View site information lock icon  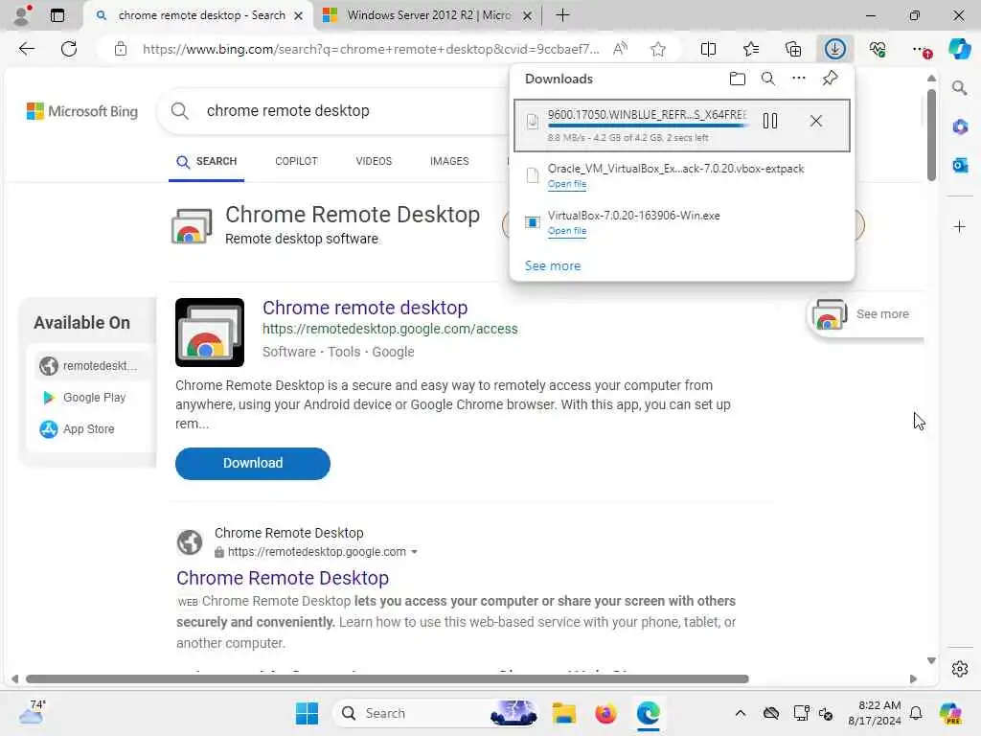pyautogui.click(x=121, y=49)
